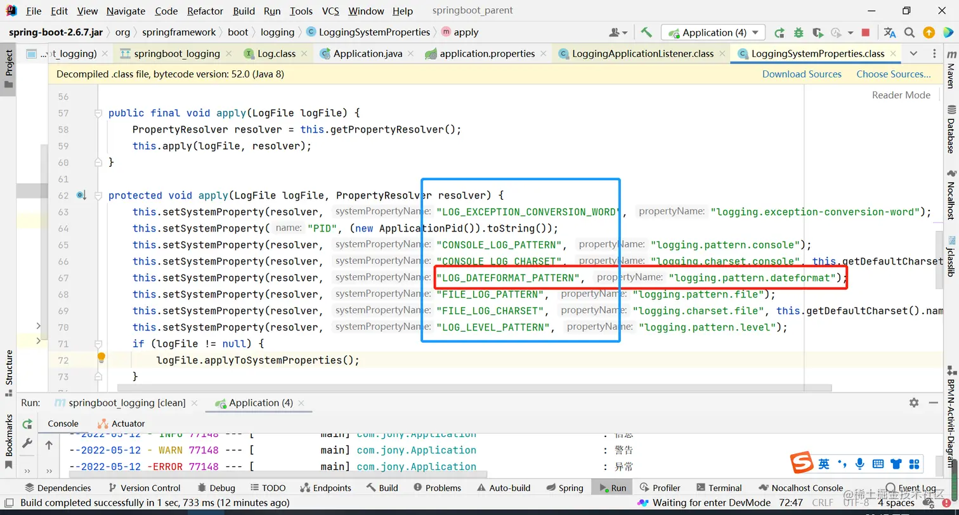This screenshot has height=515, width=959.
Task: Open the Endpoints tool window
Action: pos(325,488)
